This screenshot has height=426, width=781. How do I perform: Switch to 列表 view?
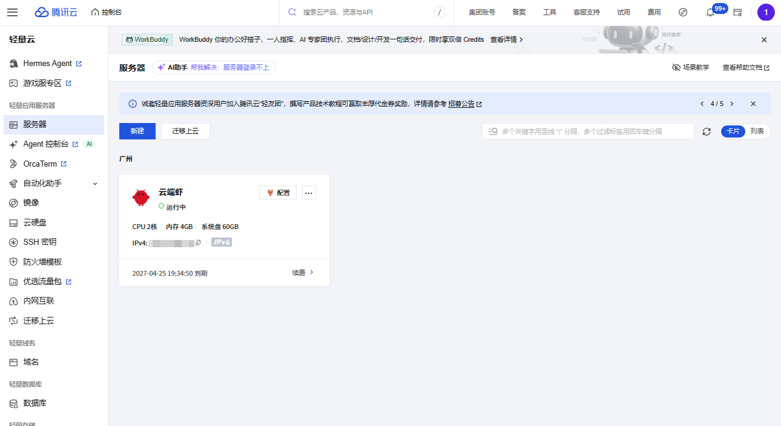[757, 131]
